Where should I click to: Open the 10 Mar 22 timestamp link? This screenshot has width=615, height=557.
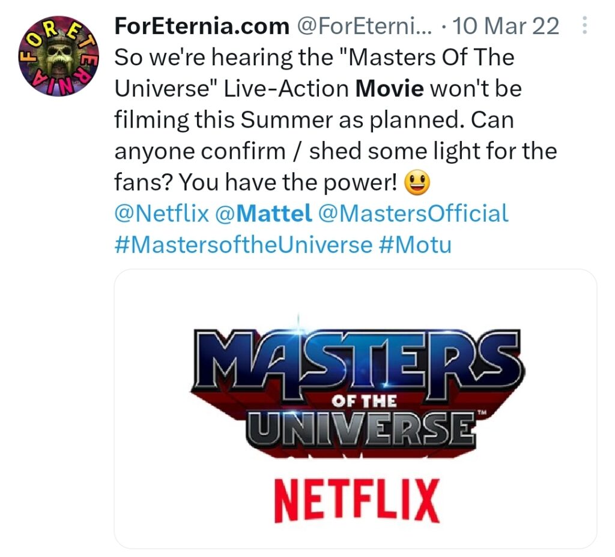pos(506,26)
